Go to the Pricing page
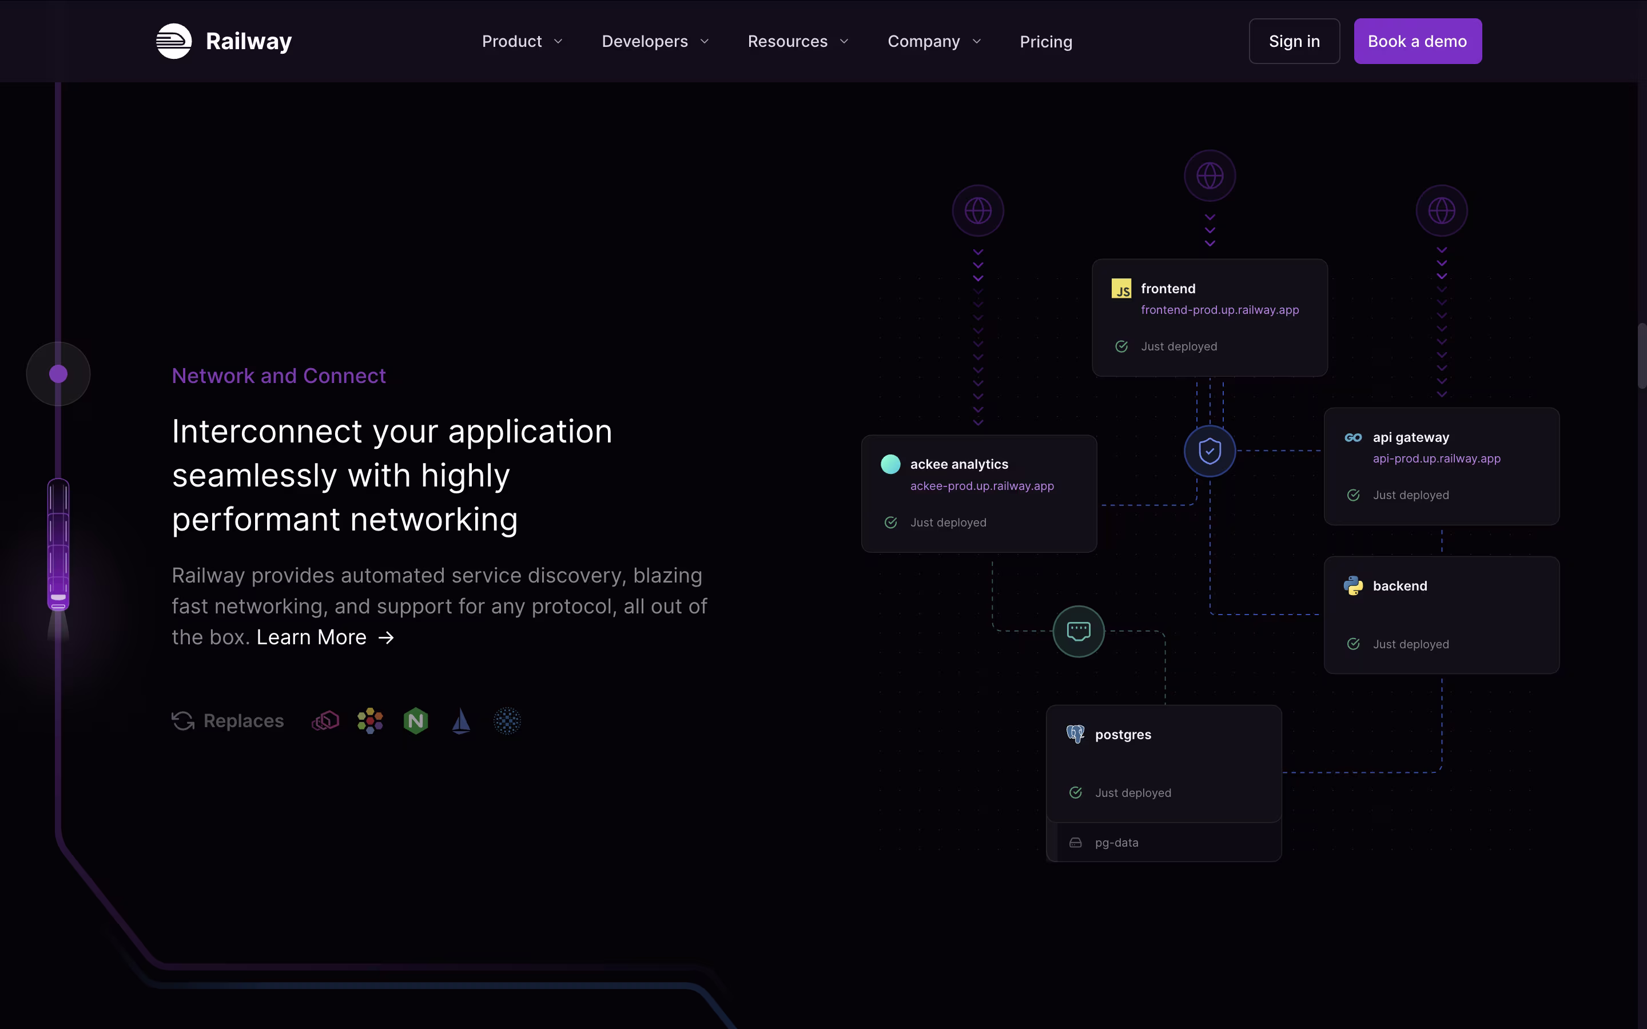Viewport: 1647px width, 1029px height. point(1045,42)
